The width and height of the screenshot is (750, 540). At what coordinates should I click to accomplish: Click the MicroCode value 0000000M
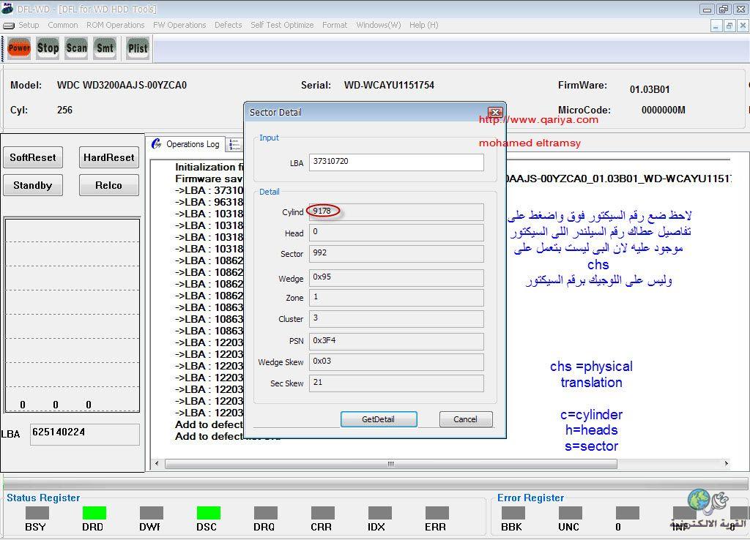663,110
